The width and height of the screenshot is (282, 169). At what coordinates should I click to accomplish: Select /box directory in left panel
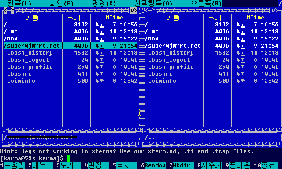tap(70, 39)
